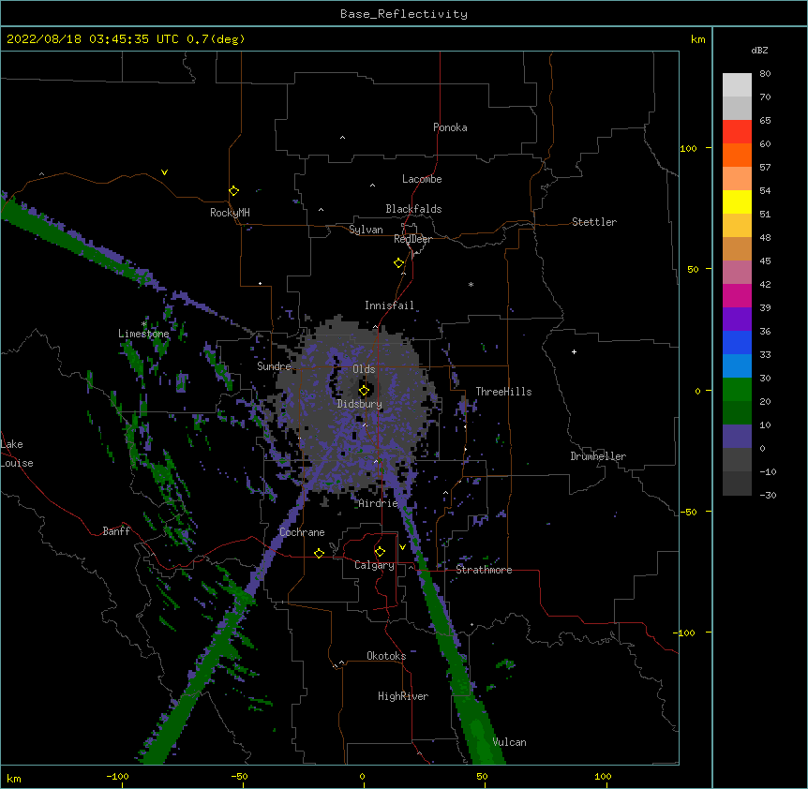Pick the dark green legend band 20 to 10
Viewport: 808px width, 789px height.
tap(737, 412)
